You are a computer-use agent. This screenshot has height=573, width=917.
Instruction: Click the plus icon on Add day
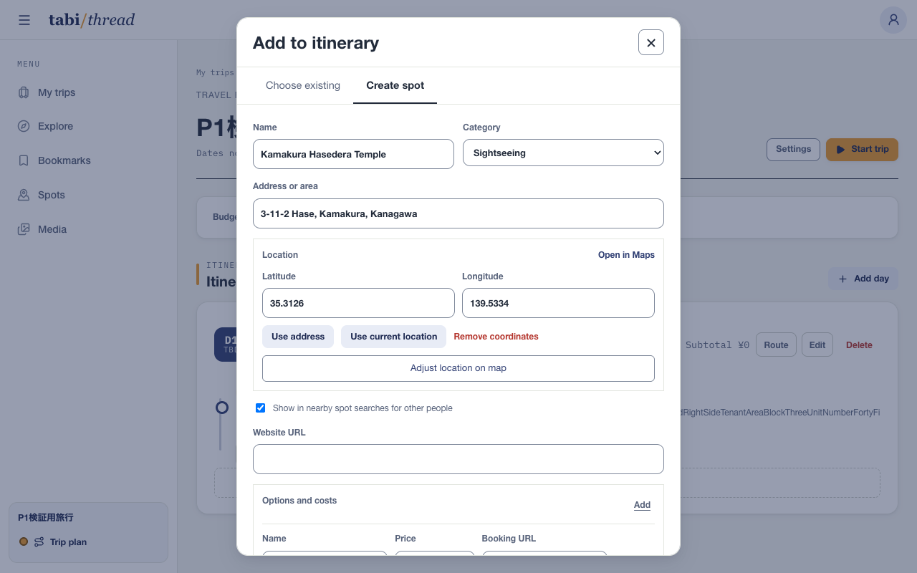(842, 279)
